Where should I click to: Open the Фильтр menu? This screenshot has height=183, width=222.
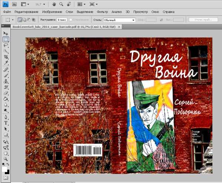tap(102, 12)
